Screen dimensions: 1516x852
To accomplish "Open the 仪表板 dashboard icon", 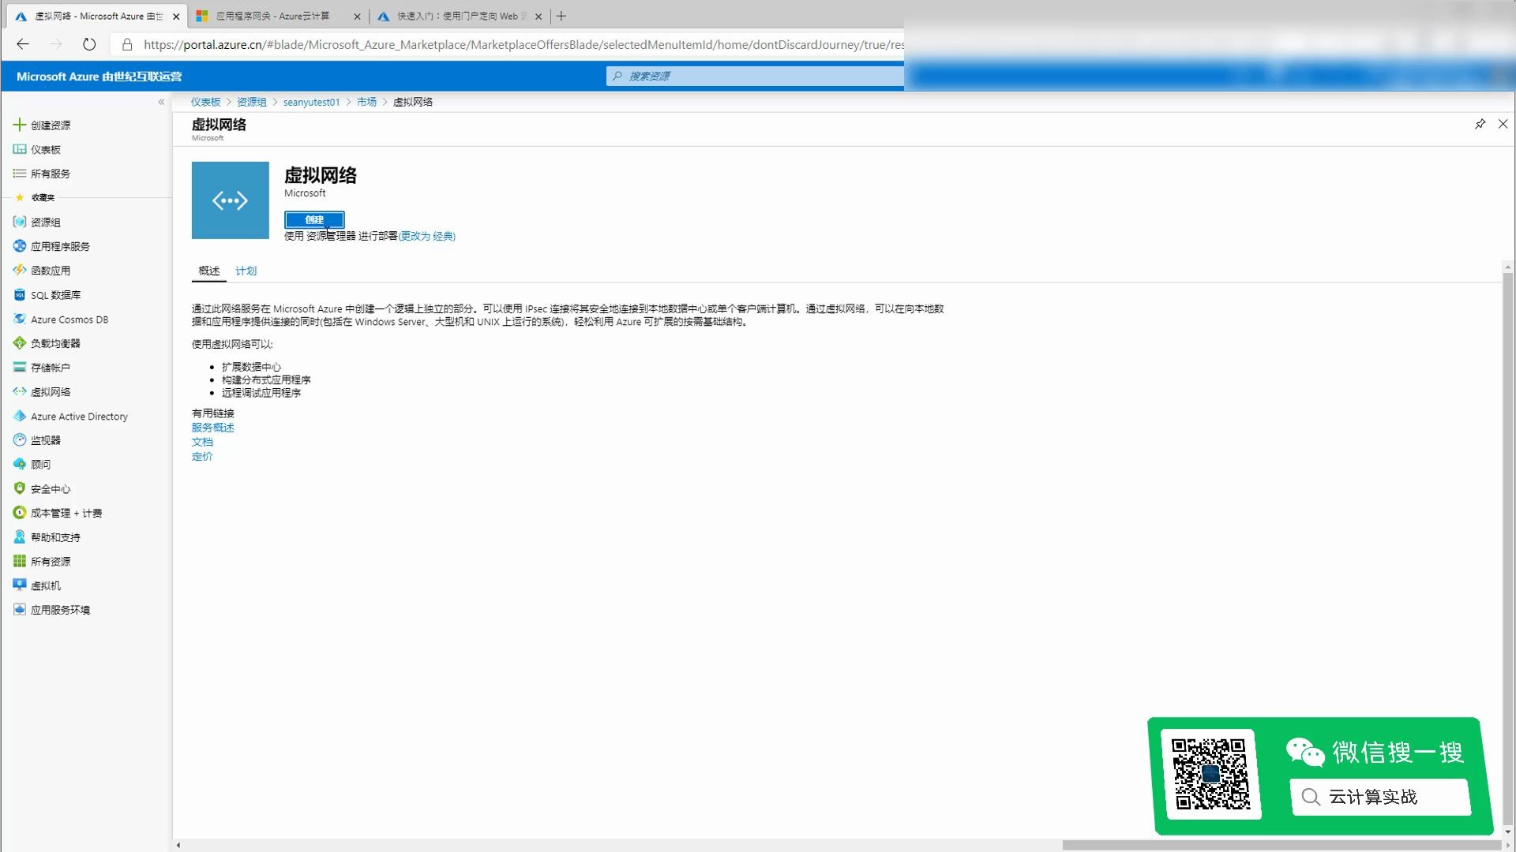I will (x=20, y=149).
